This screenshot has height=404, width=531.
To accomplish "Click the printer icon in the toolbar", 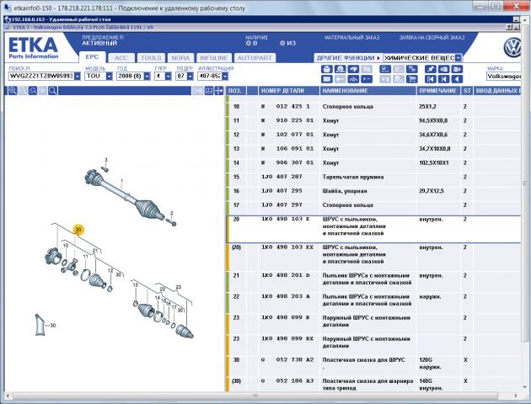I will coord(326,69).
